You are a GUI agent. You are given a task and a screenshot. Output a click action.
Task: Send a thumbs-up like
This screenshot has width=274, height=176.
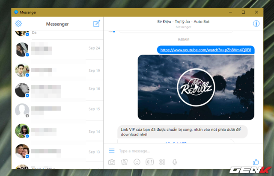point(256,162)
